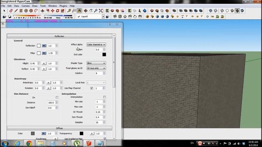The width and height of the screenshot is (262, 147).
Task: Switch to Front view house icon
Action: (125, 16)
